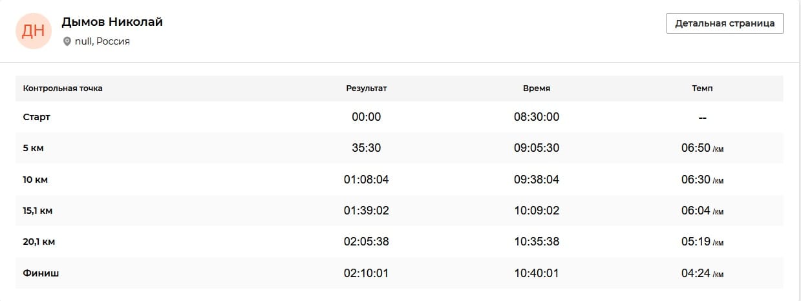801x301 pixels.
Task: Select the Финиш checkpoint label
Action: [x=41, y=273]
